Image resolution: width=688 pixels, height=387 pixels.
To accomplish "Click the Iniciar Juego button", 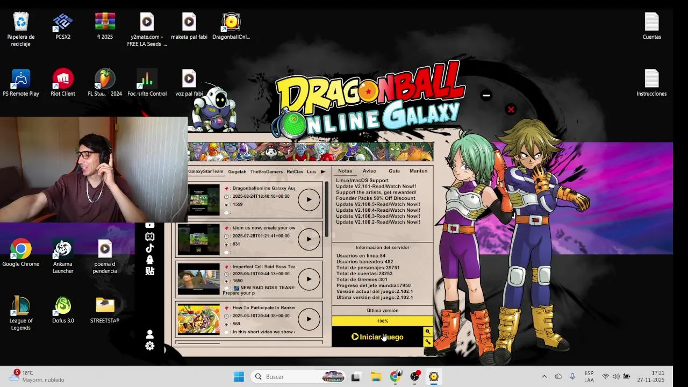I will [x=377, y=337].
